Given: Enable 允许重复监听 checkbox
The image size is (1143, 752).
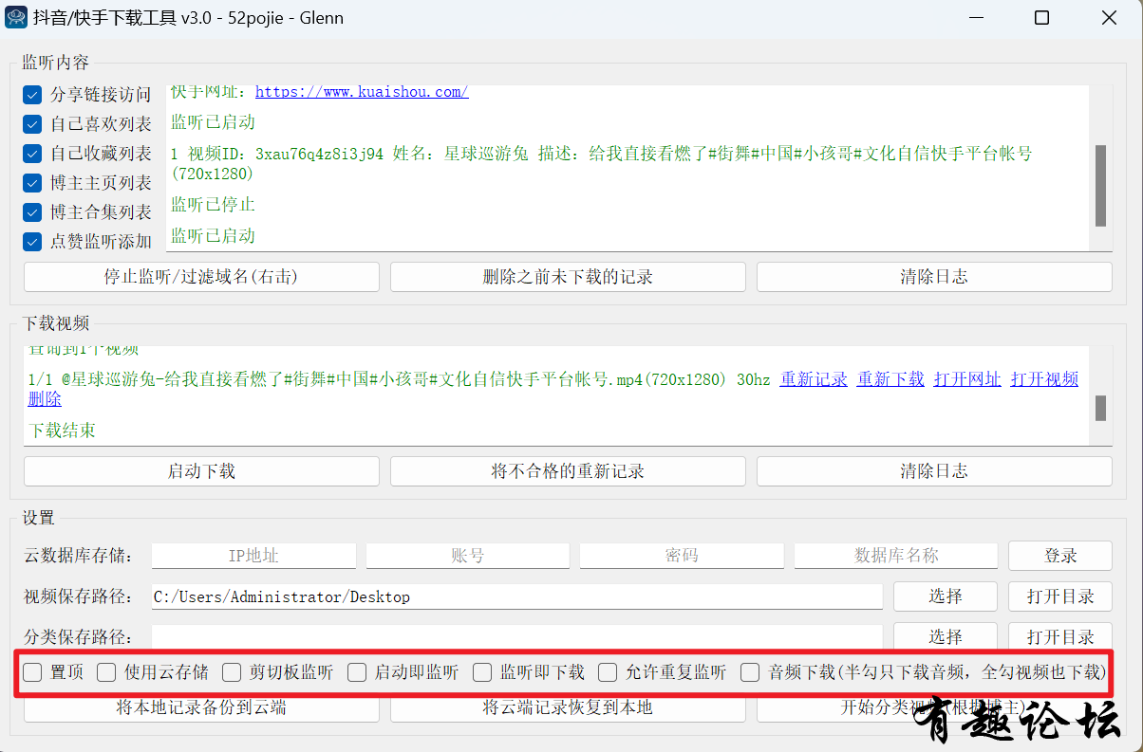Looking at the screenshot, I should (608, 672).
